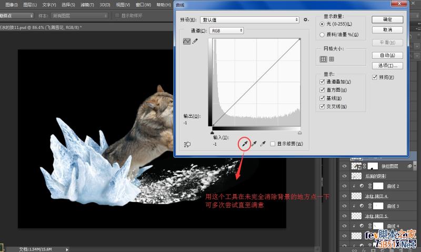Hide the 曲线 4 layer
Viewport: 421px width, 252px height.
tap(345, 226)
